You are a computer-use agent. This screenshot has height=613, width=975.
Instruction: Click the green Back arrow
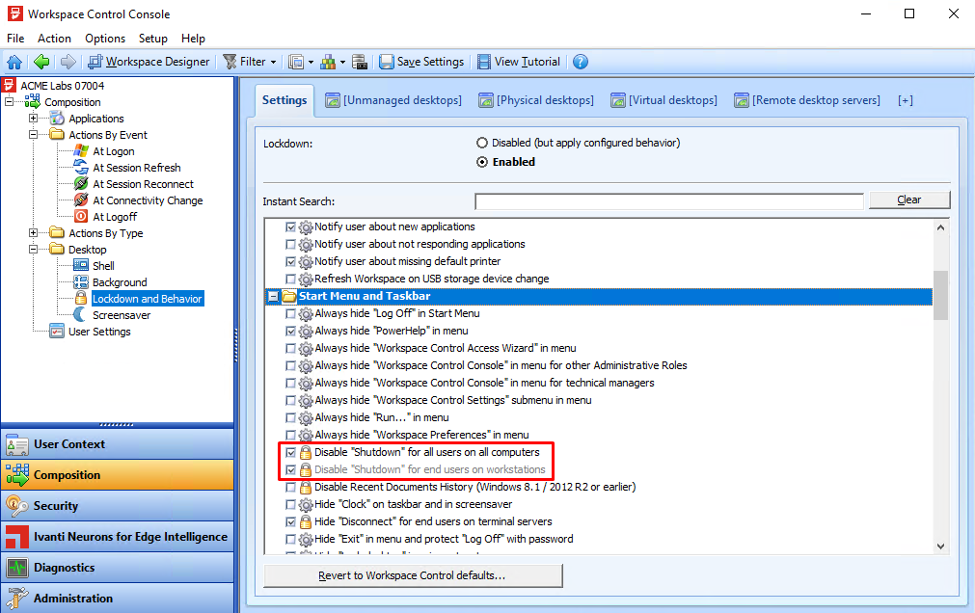(x=41, y=62)
